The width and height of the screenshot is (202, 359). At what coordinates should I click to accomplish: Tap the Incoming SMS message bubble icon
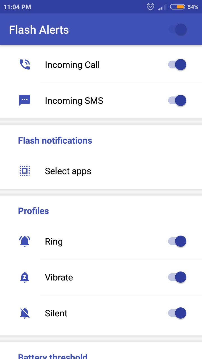click(x=25, y=100)
